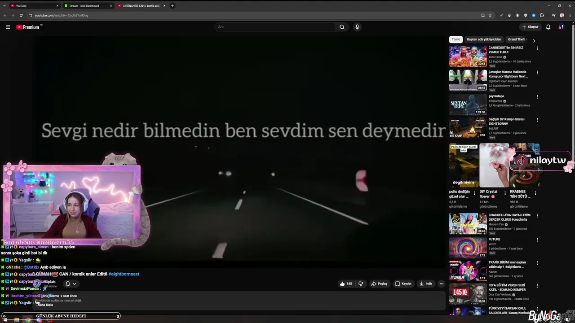
Task: Open FBI'A EĞİTİM VEREN SERİ KATİL video
Action: pyautogui.click(x=468, y=294)
